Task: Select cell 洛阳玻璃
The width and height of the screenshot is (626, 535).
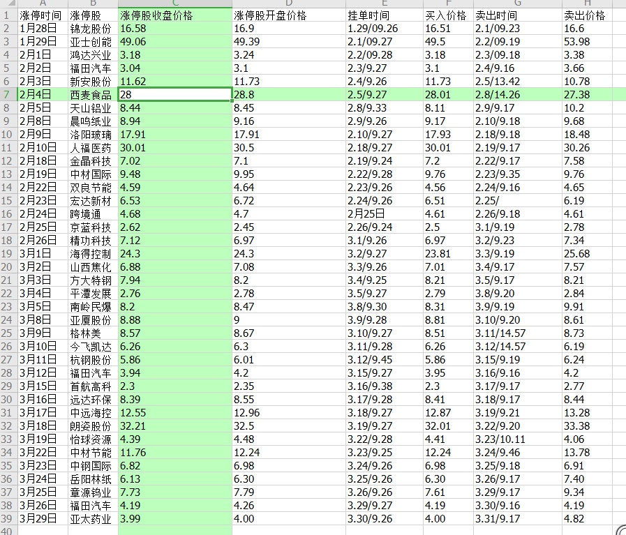Action: tap(93, 134)
